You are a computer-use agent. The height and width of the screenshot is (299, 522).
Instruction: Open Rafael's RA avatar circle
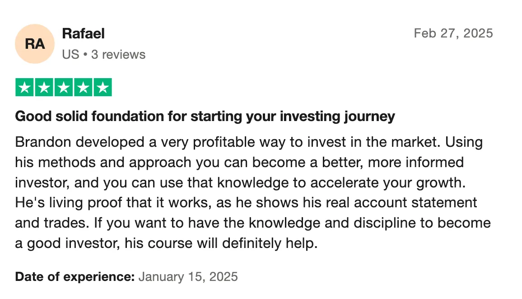click(35, 44)
